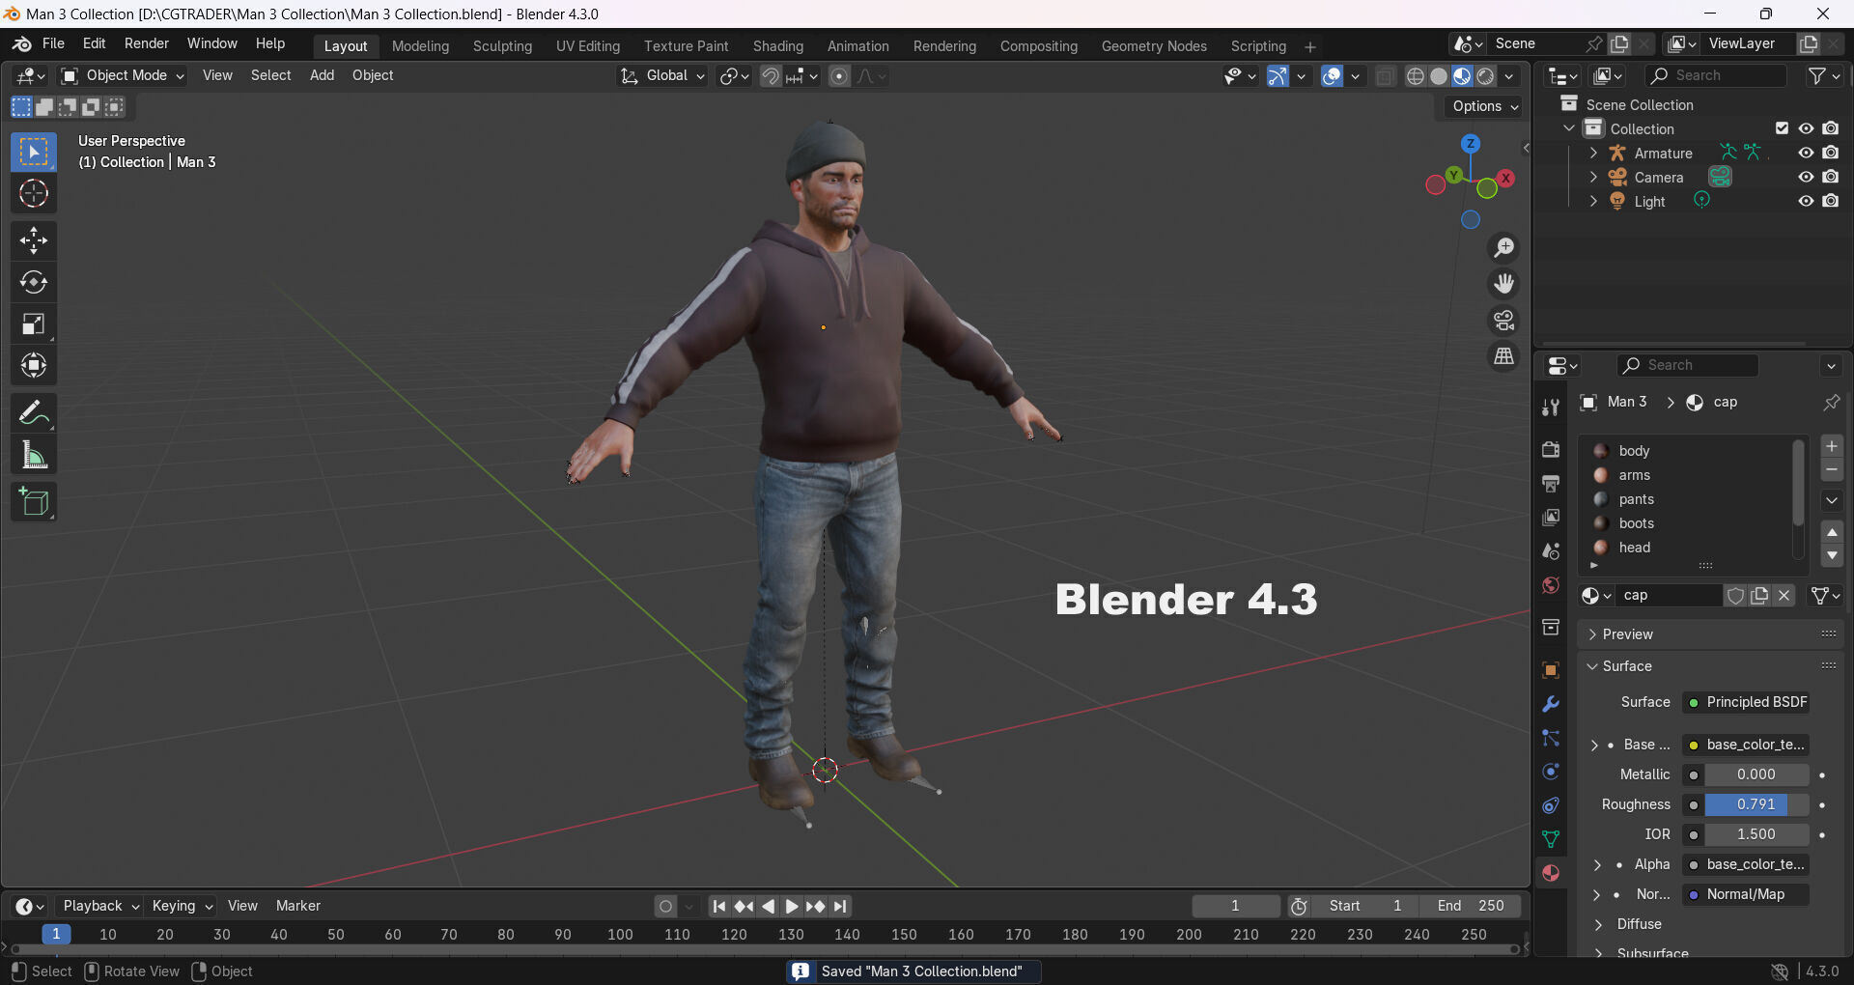Open the Object properties tab
Image resolution: width=1854 pixels, height=985 pixels.
tap(1551, 670)
